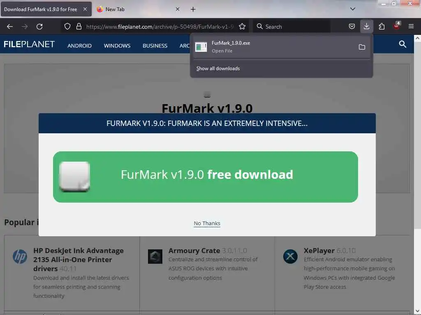Open the WINDOWS menu on FilePlanet
The height and width of the screenshot is (315, 421).
tap(117, 46)
